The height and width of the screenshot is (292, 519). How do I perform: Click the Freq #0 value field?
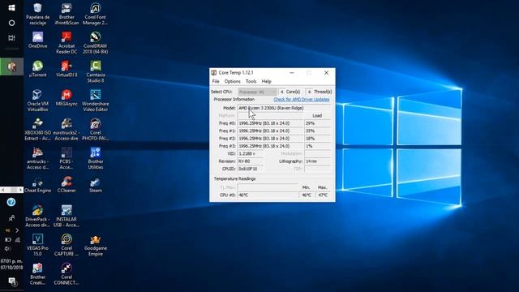tap(270, 123)
